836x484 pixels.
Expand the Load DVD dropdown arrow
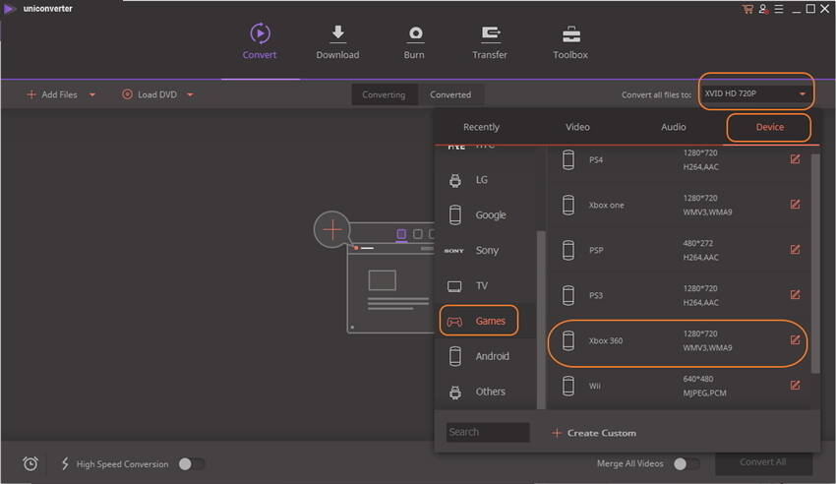click(191, 94)
